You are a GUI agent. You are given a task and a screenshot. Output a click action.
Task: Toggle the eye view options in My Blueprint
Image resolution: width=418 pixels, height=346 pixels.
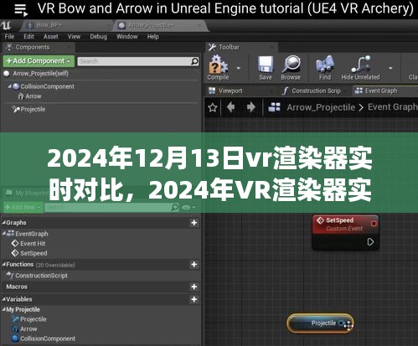coord(188,208)
